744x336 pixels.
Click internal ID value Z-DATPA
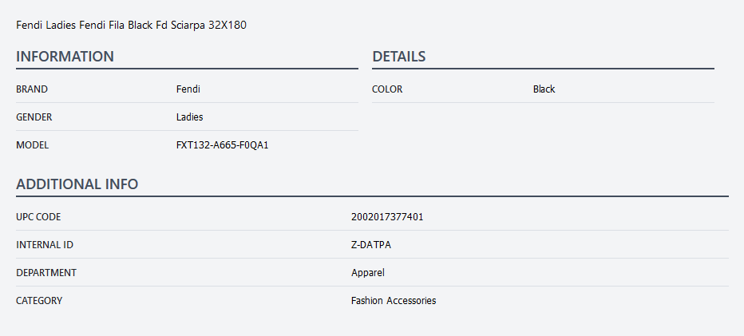tap(371, 245)
